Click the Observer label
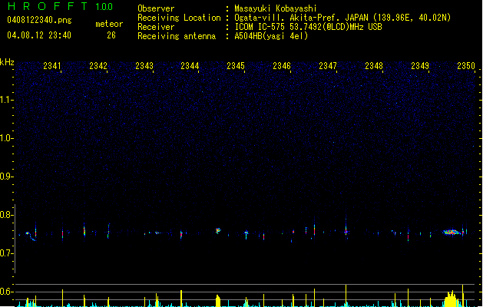483x307 pixels. pos(156,8)
